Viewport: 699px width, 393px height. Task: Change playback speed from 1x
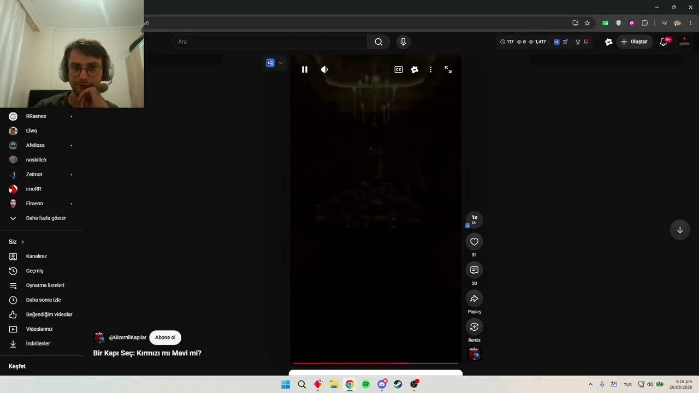coord(474,219)
